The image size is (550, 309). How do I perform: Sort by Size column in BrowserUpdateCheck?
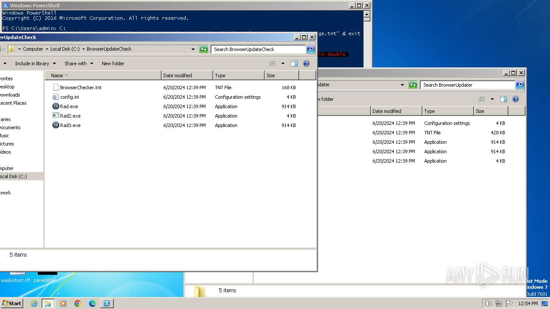[x=281, y=76]
